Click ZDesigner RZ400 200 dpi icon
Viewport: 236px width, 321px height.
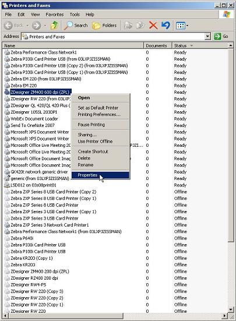7,278
